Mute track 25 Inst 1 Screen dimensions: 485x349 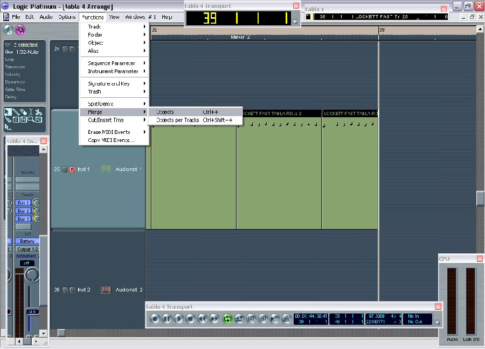pyautogui.click(x=65, y=169)
